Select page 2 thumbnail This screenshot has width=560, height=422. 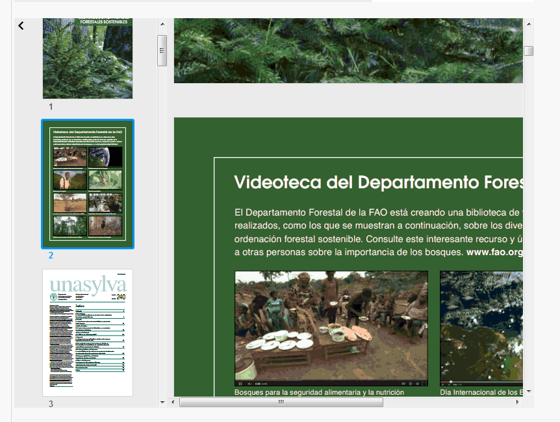tap(88, 184)
